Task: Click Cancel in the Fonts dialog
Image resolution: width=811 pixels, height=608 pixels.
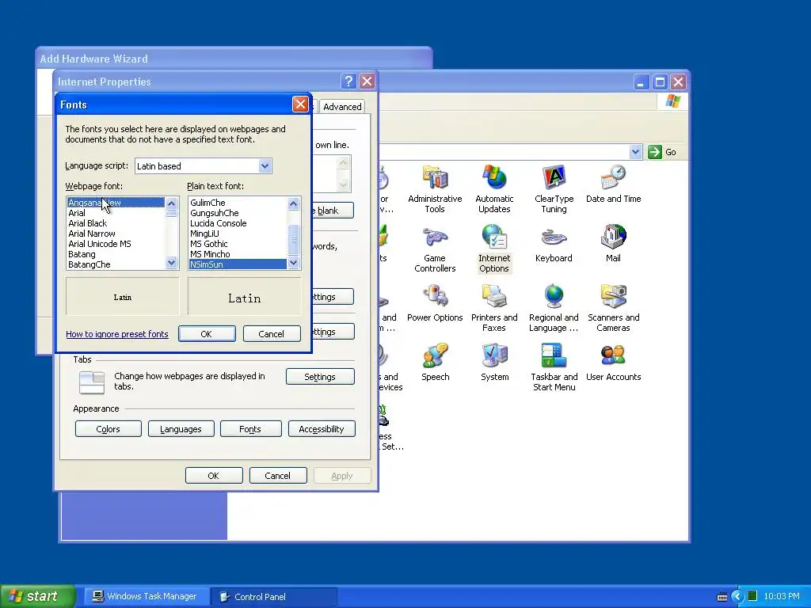Action: pyautogui.click(x=271, y=334)
